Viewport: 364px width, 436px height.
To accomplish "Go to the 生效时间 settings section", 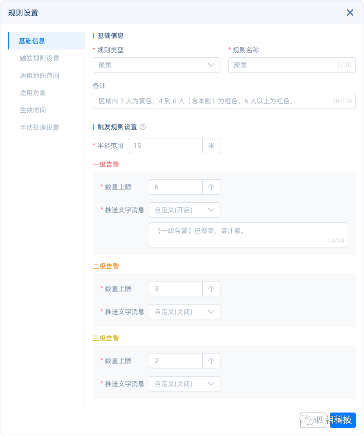I will (x=32, y=110).
